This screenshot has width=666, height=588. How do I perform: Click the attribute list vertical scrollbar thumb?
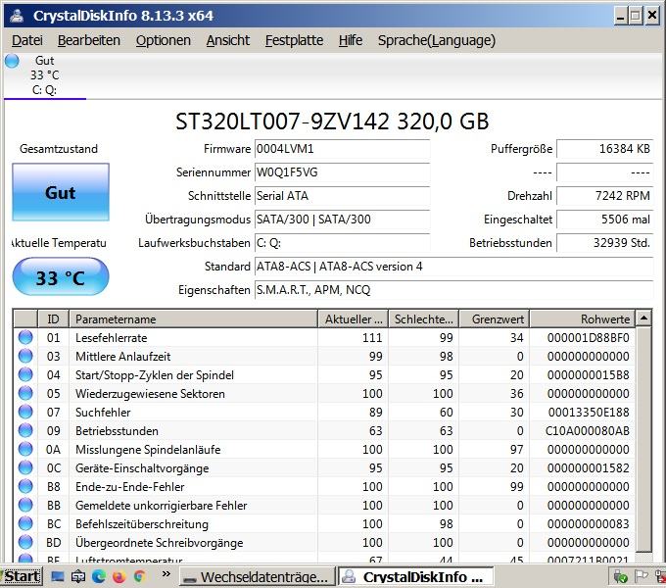[643, 439]
